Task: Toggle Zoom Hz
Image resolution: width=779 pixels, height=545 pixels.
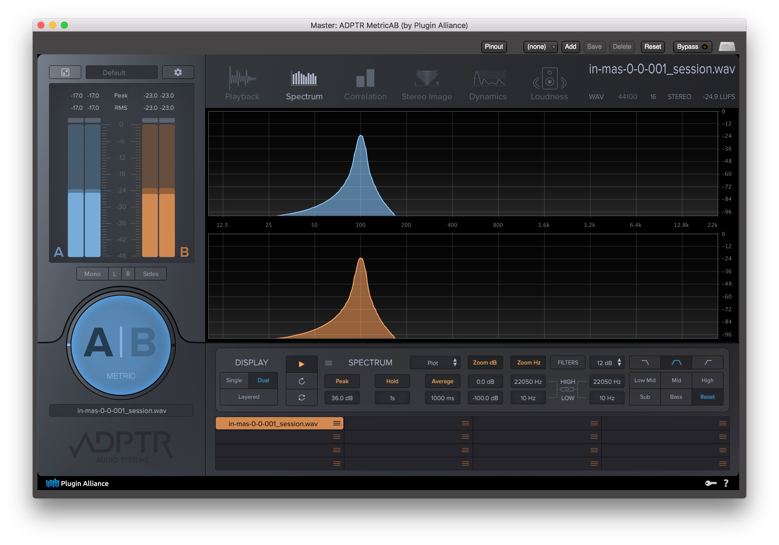Action: [528, 363]
